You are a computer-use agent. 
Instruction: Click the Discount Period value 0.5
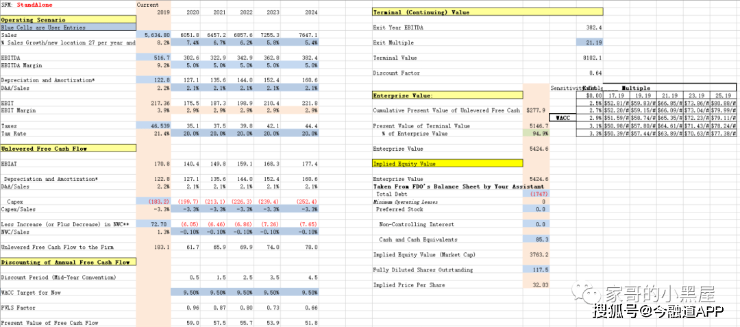[193, 278]
